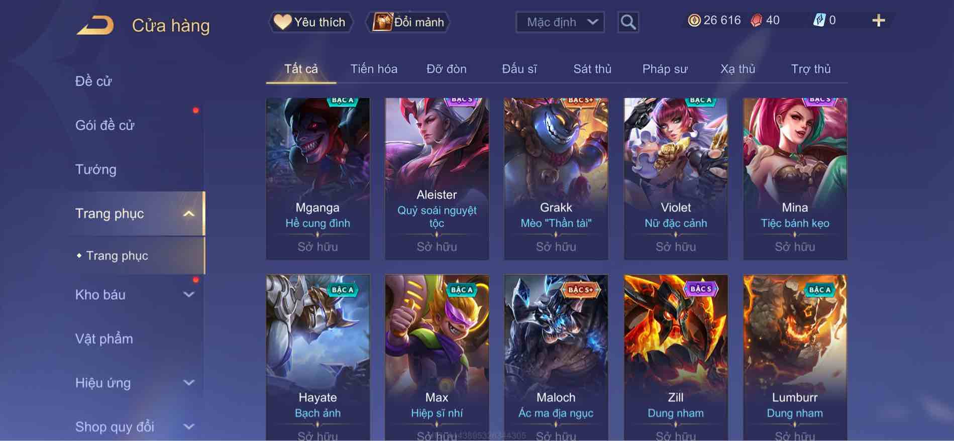Open the Mặc định sort dropdown
This screenshot has width=954, height=441.
click(x=560, y=22)
